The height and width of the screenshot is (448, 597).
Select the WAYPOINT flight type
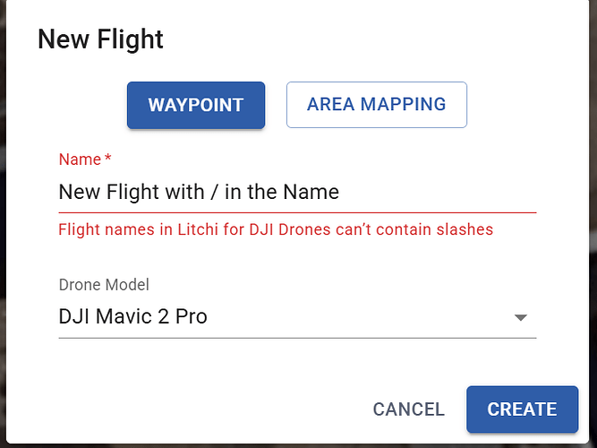[195, 105]
